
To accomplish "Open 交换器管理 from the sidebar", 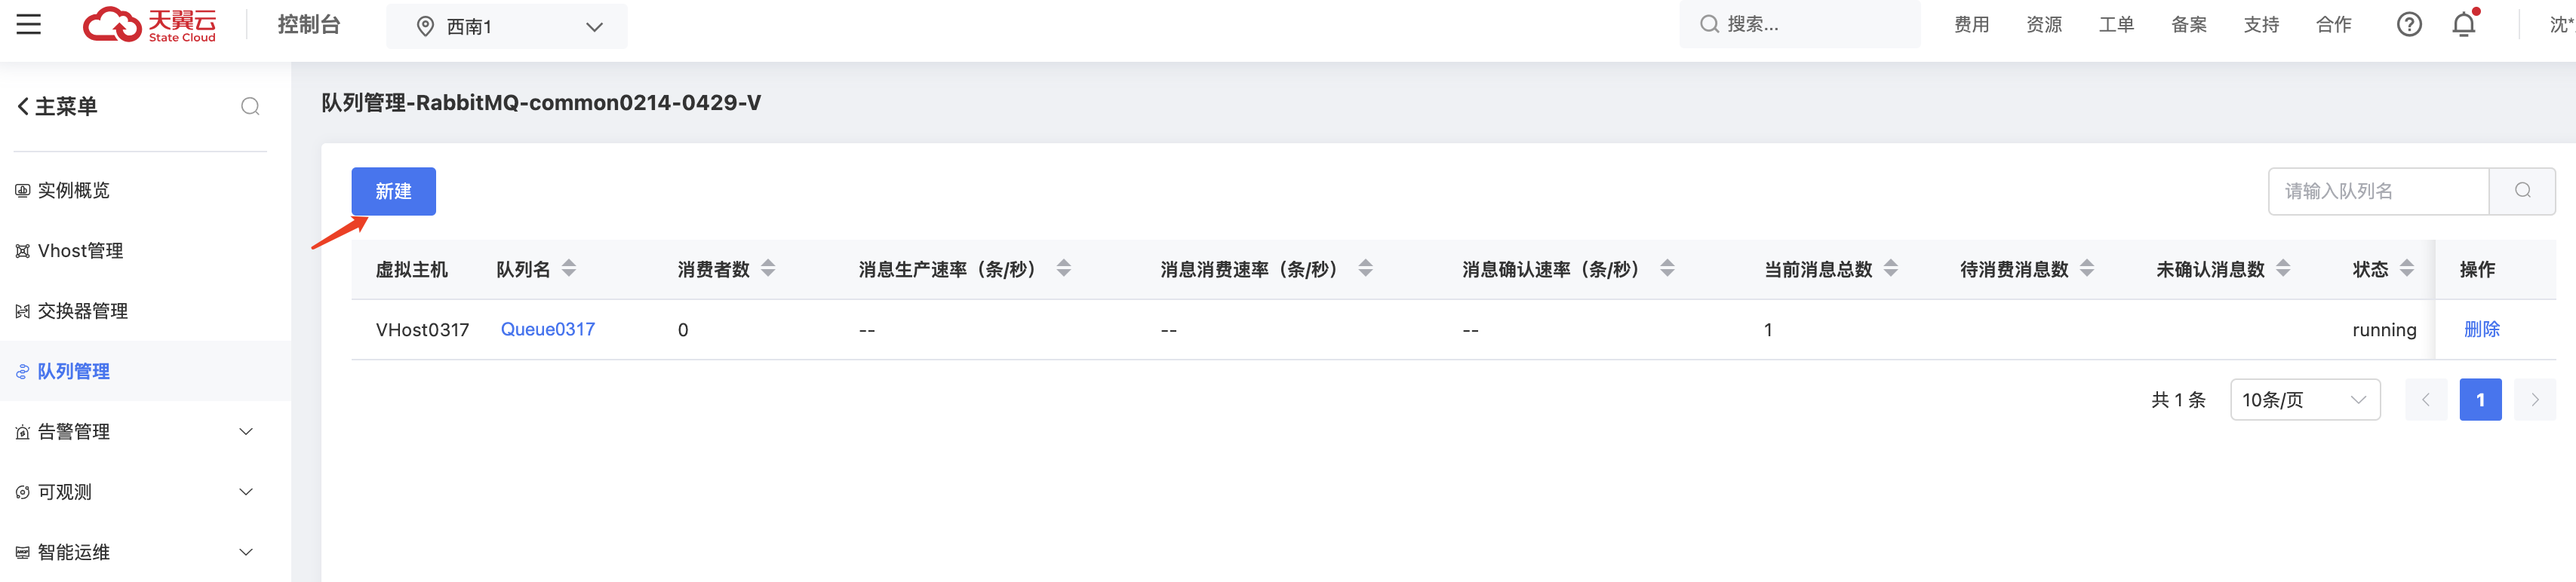I will [84, 311].
